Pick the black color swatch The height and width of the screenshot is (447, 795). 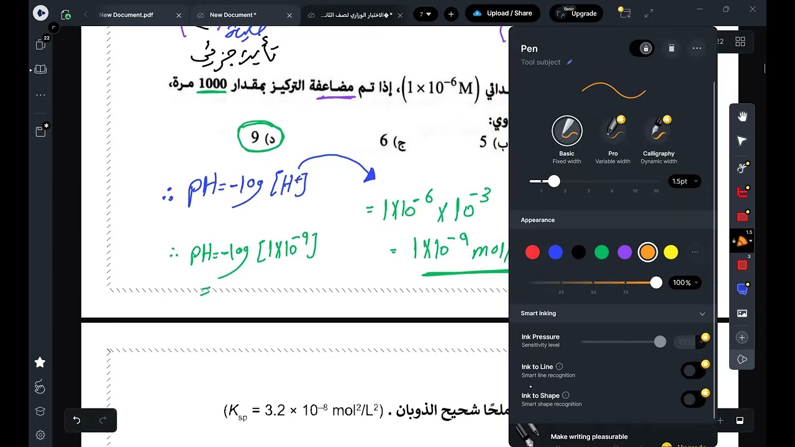578,252
